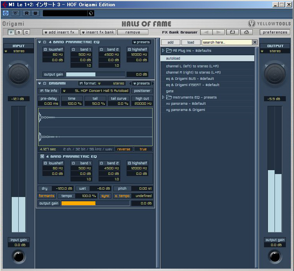The image size is (294, 271).
Task: Enable write automation W button
Action: tap(35, 13)
